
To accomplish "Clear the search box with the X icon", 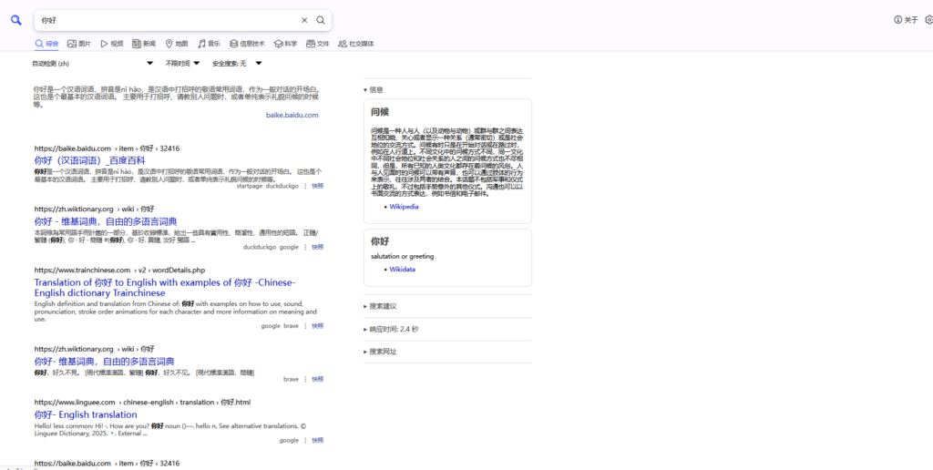I will point(304,20).
